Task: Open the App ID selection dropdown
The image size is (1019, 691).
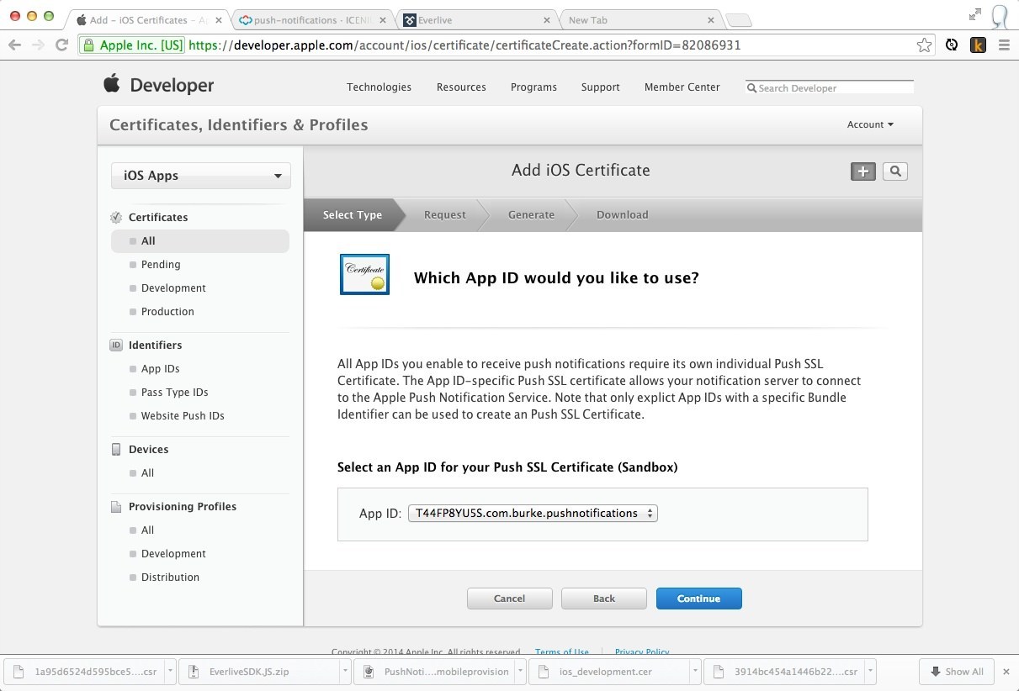Action: point(532,513)
